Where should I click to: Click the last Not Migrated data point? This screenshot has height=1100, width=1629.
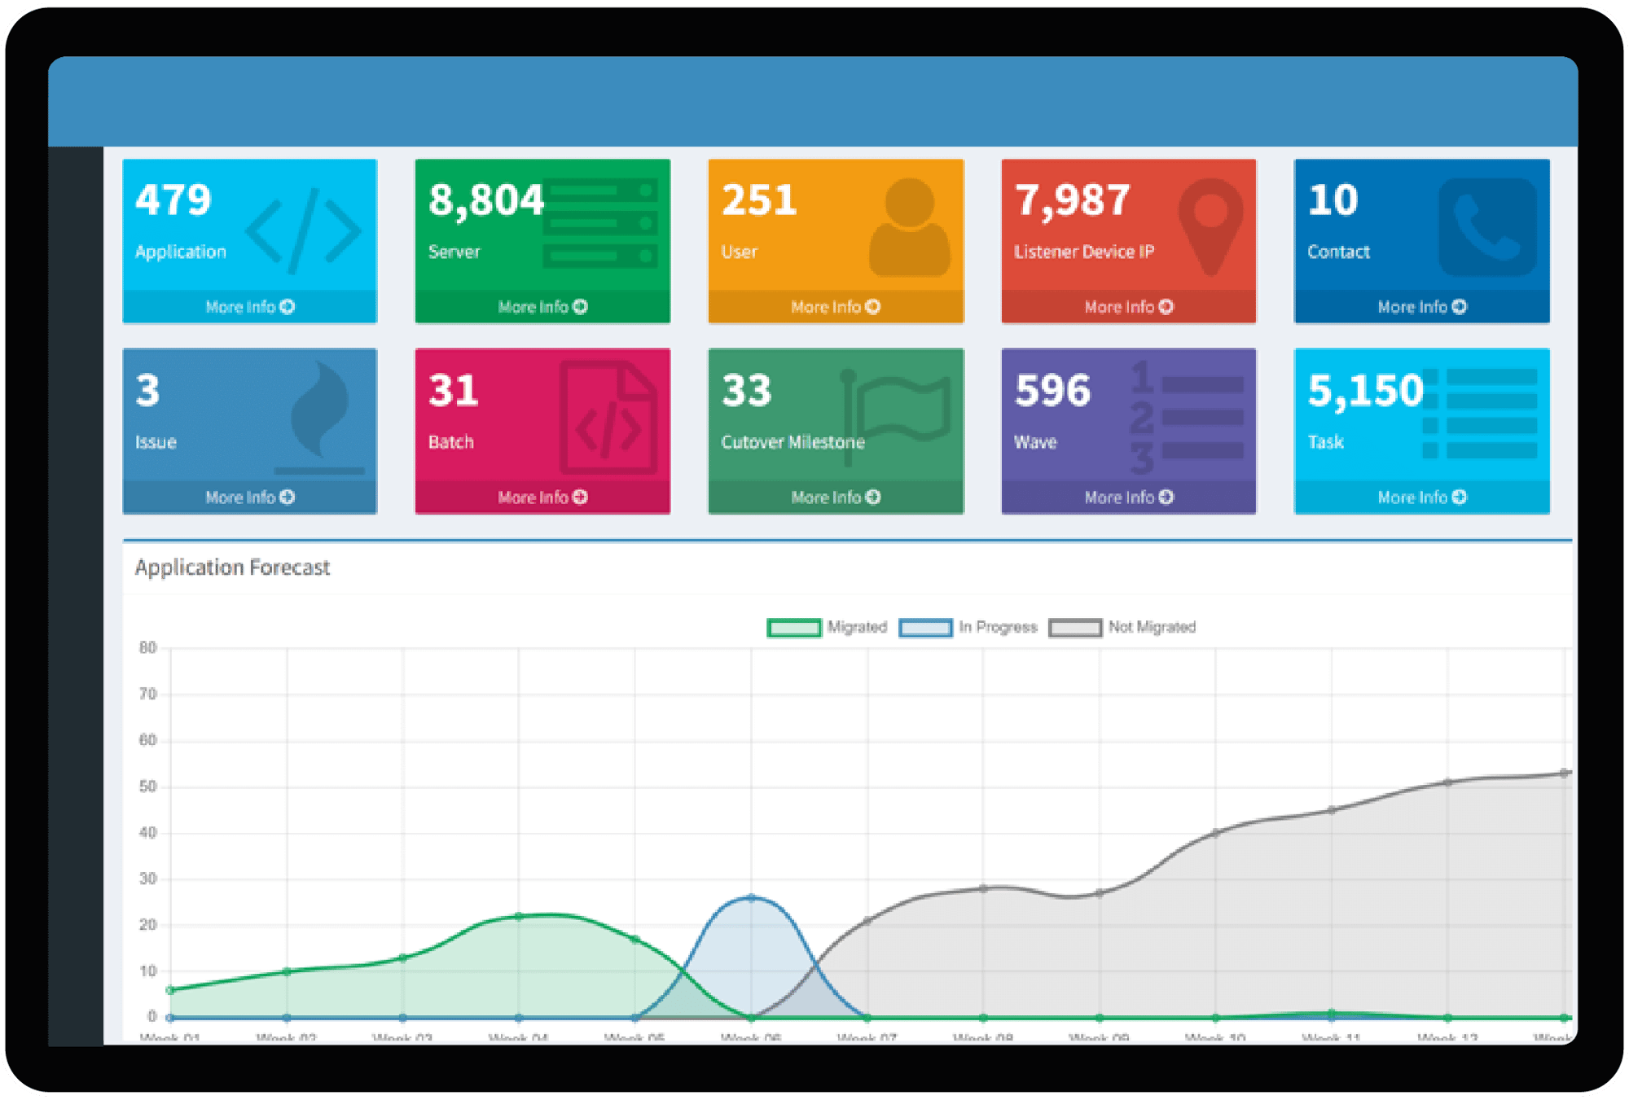[x=1565, y=774]
